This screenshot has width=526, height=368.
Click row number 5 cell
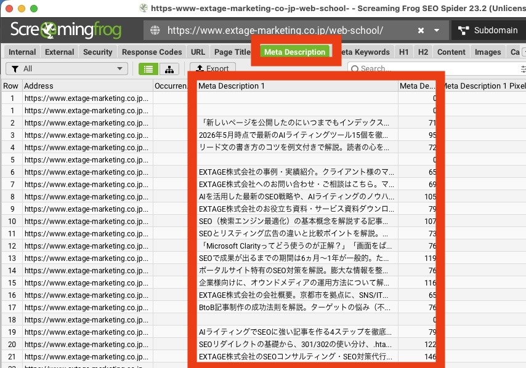(x=12, y=160)
